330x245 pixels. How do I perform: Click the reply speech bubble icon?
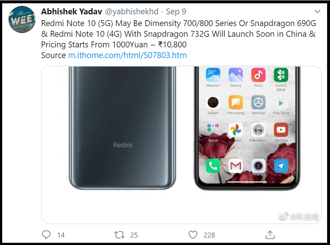47,235
